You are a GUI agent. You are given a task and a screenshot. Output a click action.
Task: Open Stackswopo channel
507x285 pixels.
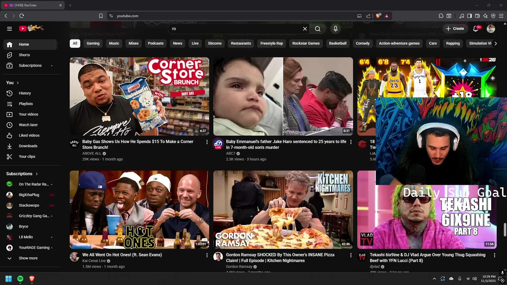[30, 205]
